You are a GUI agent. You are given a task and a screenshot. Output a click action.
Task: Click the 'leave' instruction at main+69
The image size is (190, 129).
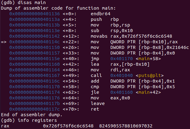(x=98, y=103)
